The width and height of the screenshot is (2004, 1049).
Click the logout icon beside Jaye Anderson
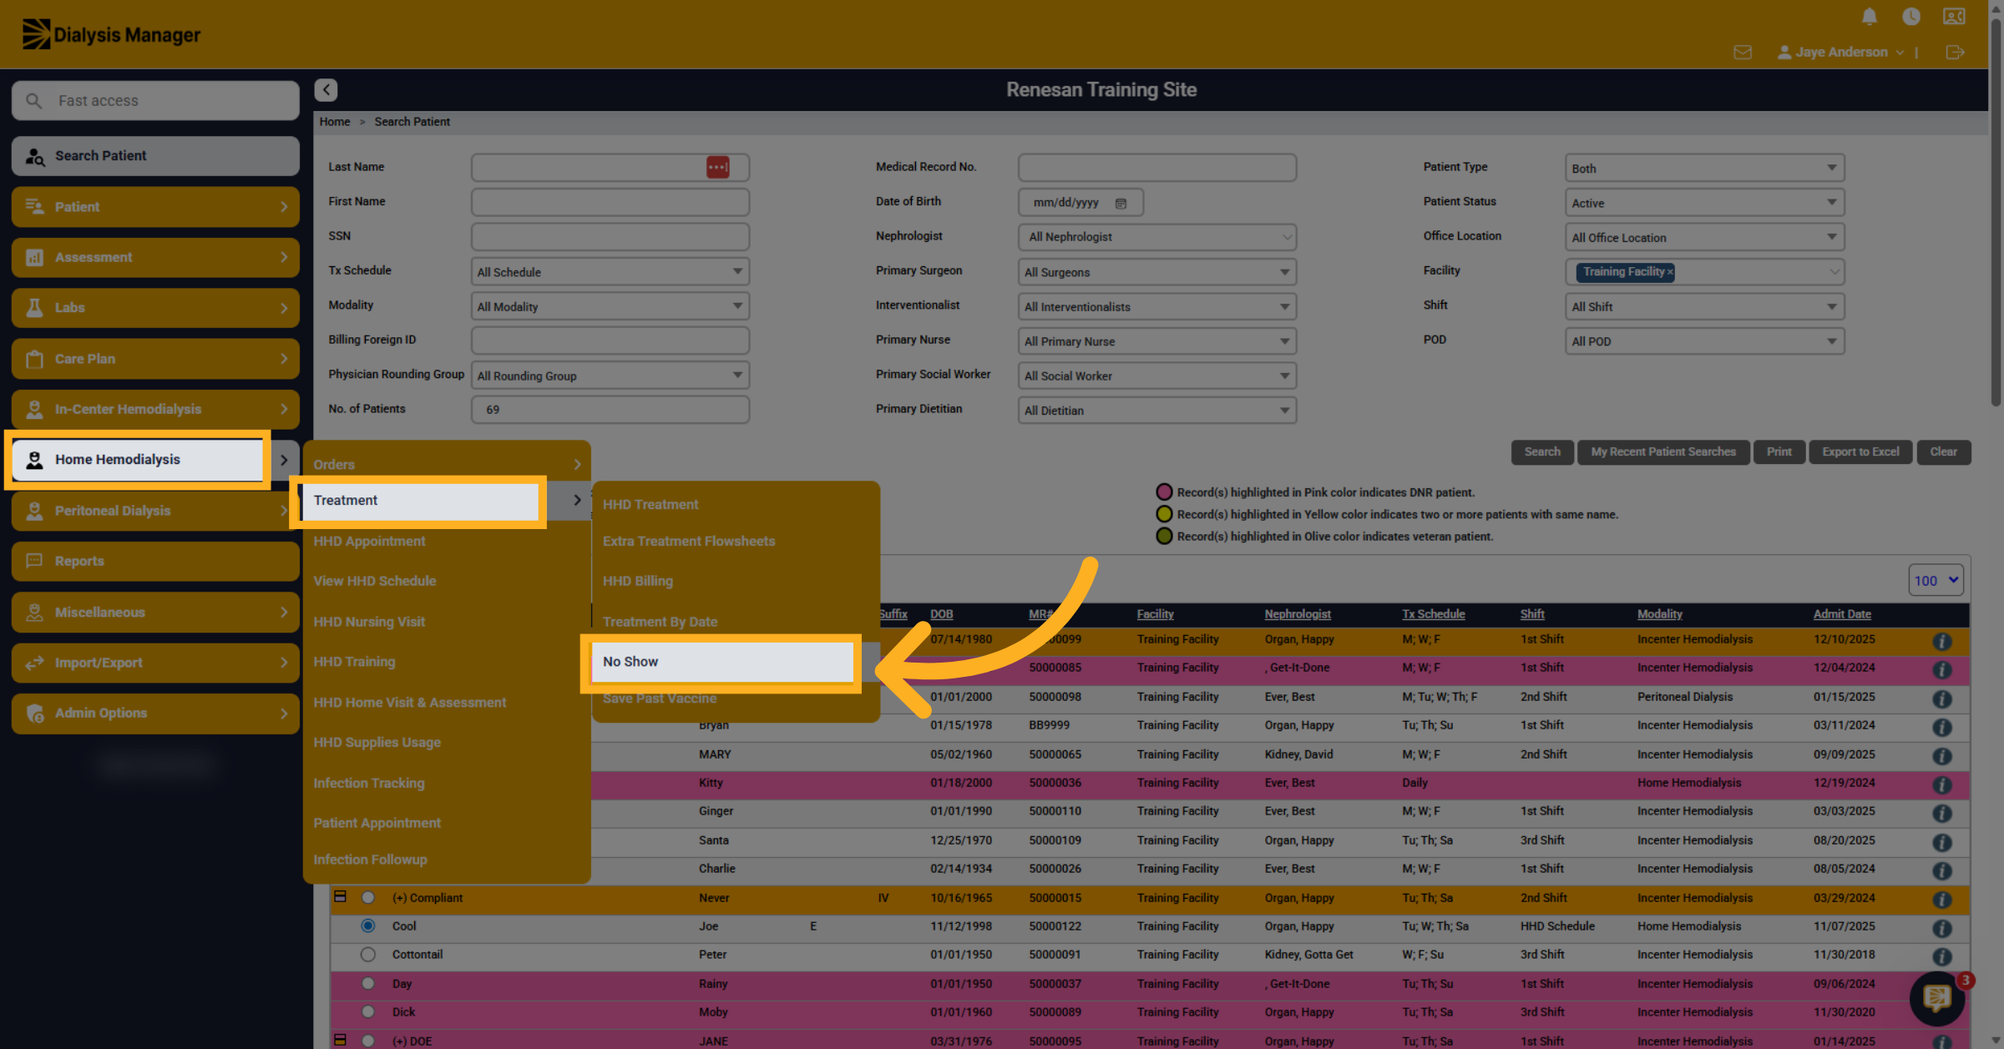click(1955, 53)
